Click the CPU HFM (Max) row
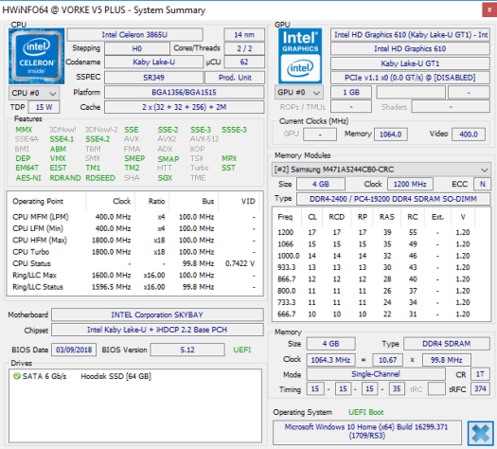Image resolution: width=497 pixels, height=449 pixels. [134, 241]
